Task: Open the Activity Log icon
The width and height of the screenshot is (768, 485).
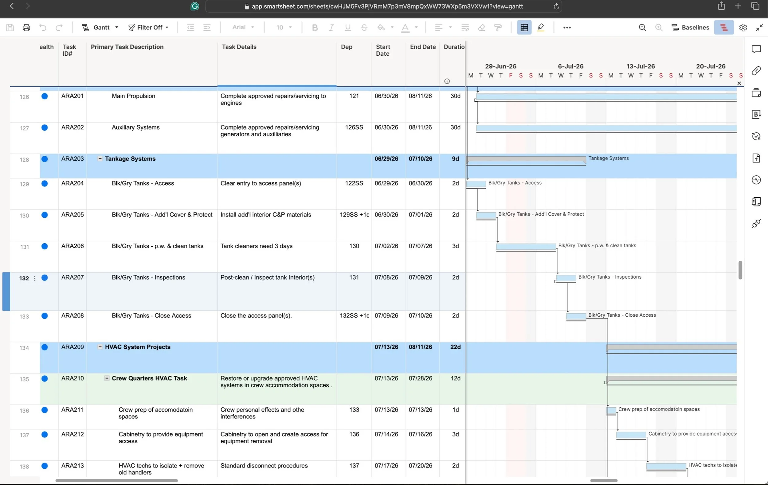Action: 756,180
